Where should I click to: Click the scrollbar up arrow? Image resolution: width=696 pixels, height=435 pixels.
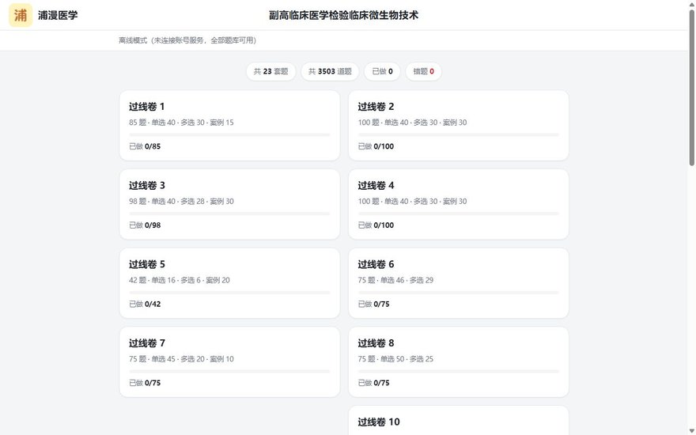click(691, 4)
